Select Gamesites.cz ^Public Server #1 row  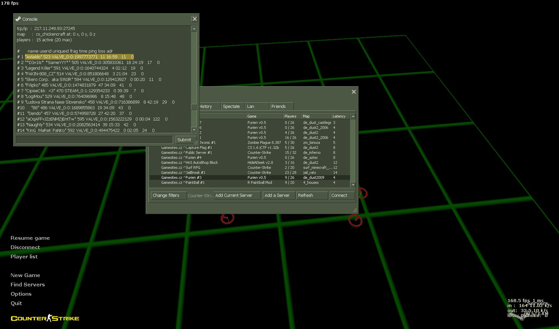coord(250,153)
